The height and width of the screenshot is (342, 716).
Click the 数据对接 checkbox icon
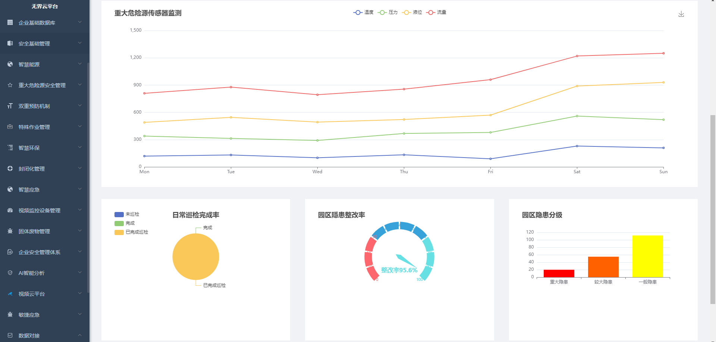[10, 335]
